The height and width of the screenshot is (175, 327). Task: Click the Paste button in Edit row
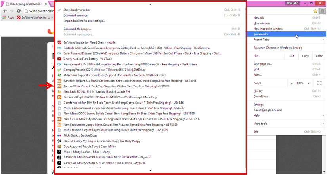pyautogui.click(x=319, y=56)
